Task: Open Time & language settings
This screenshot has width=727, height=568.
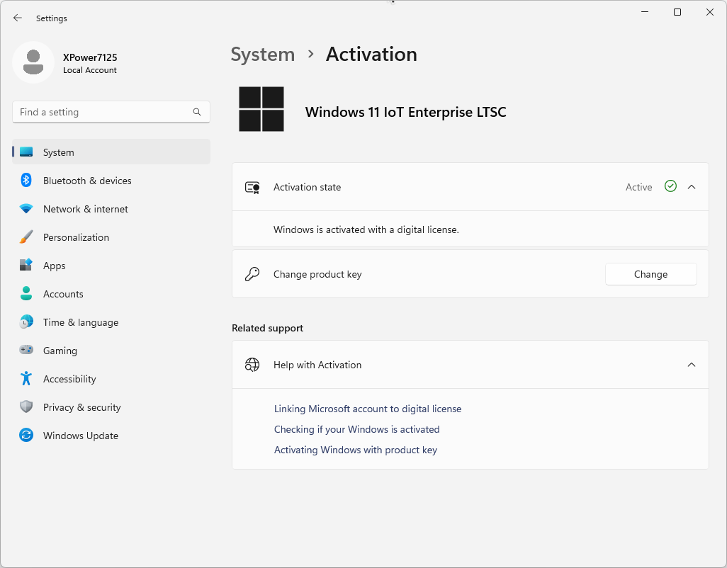Action: point(81,322)
